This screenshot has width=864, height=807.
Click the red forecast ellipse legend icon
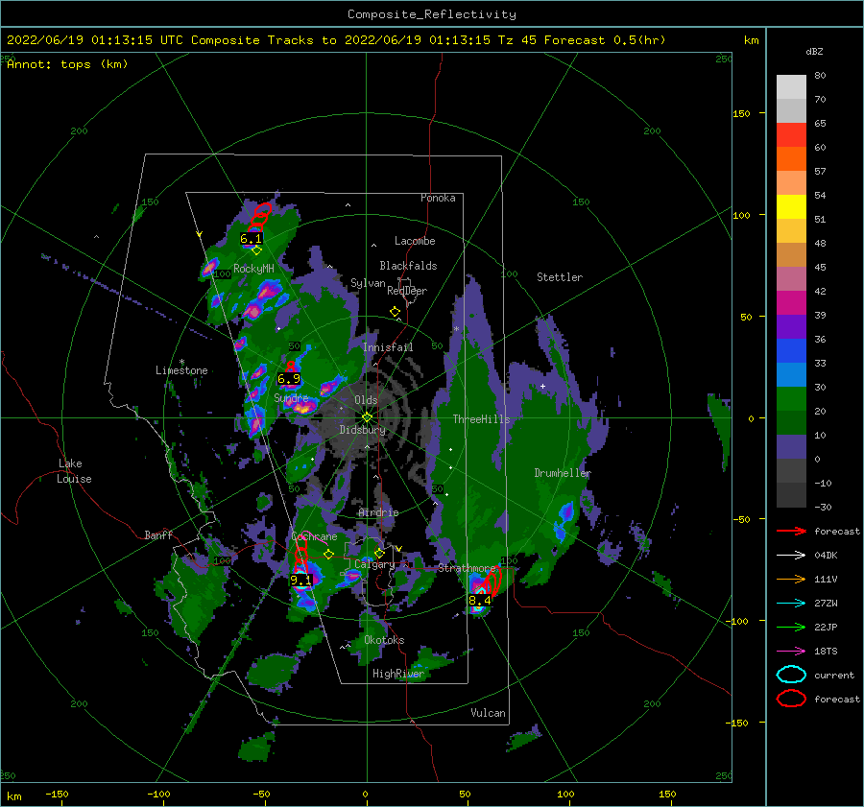[x=791, y=699]
